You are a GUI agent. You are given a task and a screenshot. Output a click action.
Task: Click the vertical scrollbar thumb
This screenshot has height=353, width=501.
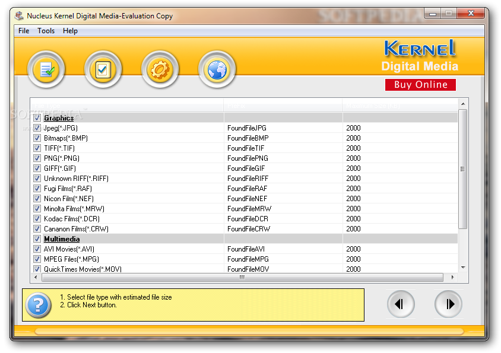click(462, 169)
